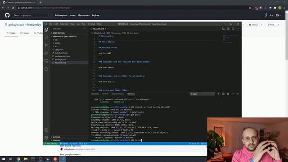Click the open preview to side icon
288x162 pixels.
228,29
